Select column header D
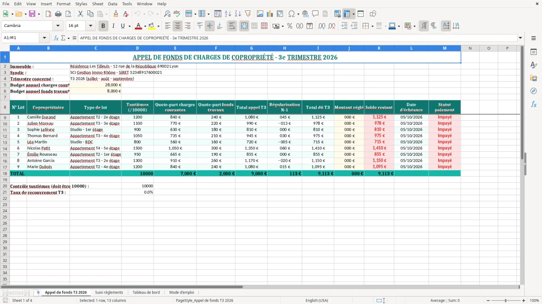The image size is (542, 304). (x=137, y=48)
